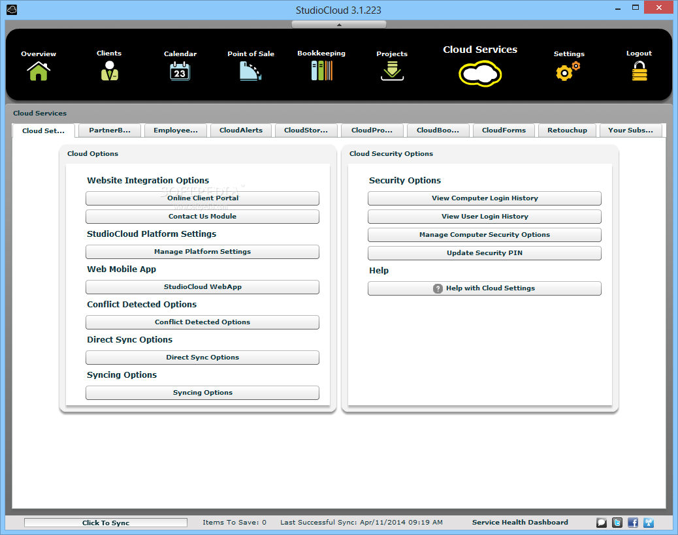Click the Items To Save: 0 text
The image size is (678, 535).
coord(234,522)
